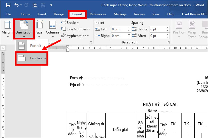Click the Read Mode icon in the quick access toolbar
Viewport: 208px width, 138px height.
click(x=43, y=5)
